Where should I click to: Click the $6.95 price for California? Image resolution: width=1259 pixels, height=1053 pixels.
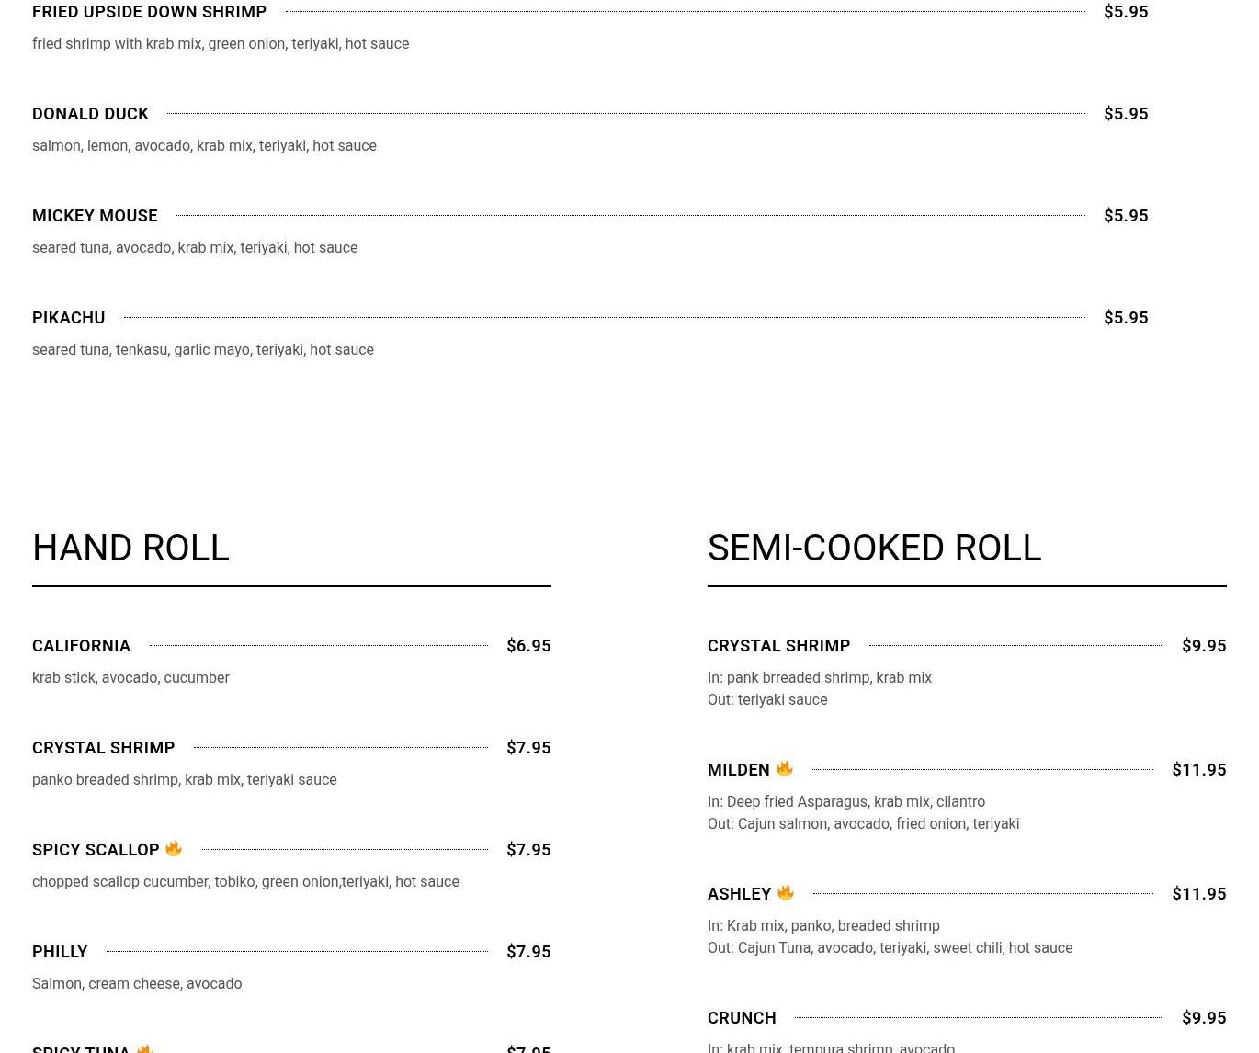[x=528, y=646]
